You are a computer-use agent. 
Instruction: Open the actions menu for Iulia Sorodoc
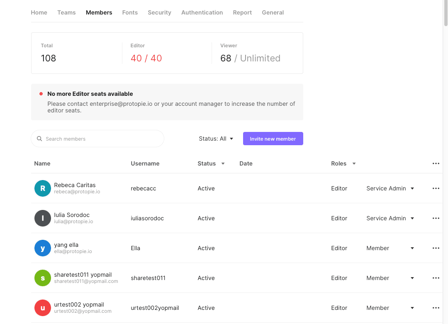pos(436,218)
